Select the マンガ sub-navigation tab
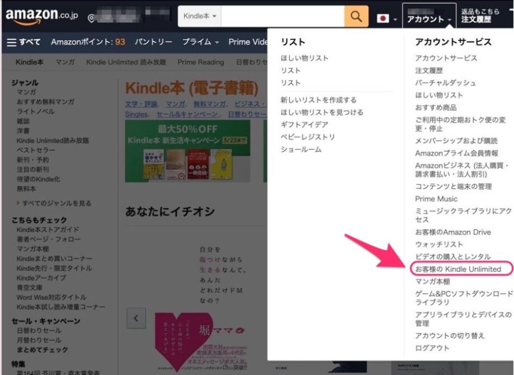 point(65,62)
